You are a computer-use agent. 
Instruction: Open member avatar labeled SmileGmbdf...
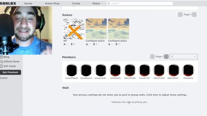tap(101, 70)
